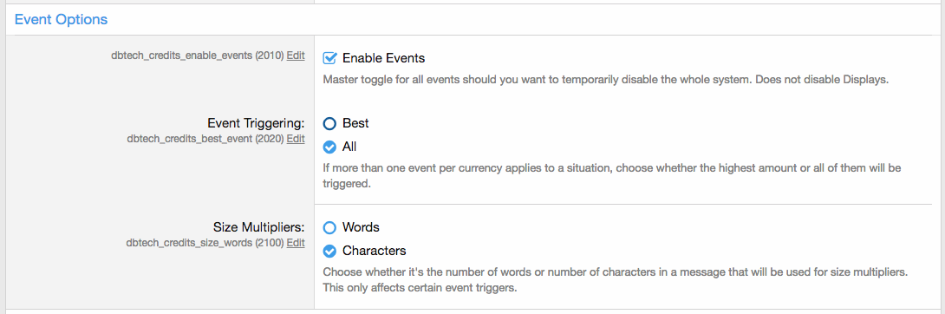Click the Characters option label

375,251
